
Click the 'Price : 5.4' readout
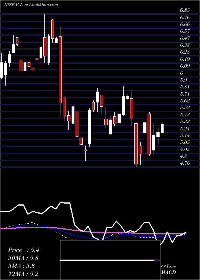23,250
